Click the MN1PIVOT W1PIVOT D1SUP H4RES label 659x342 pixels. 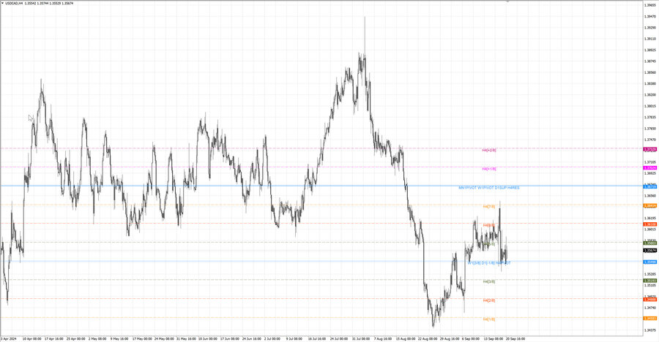coord(489,188)
